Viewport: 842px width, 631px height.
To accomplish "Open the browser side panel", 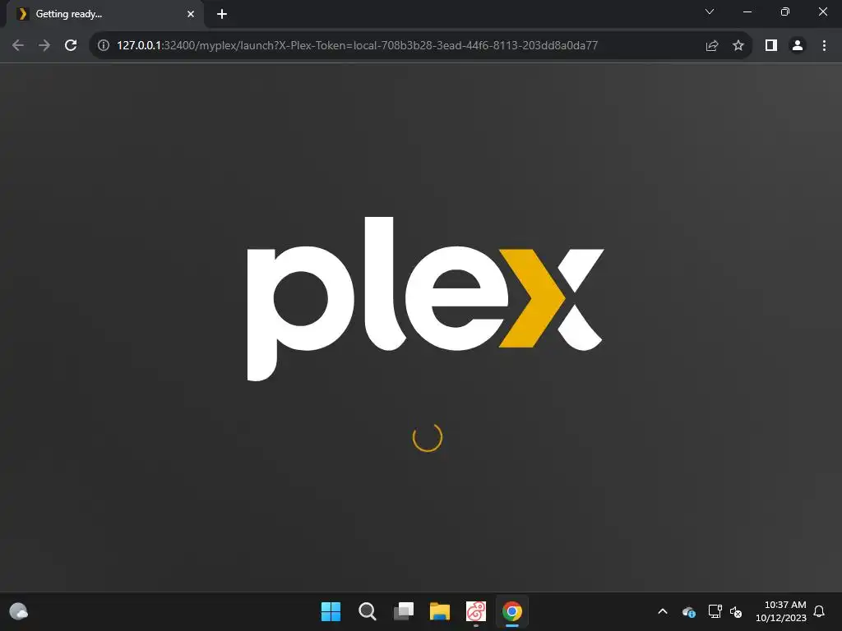I will click(771, 45).
